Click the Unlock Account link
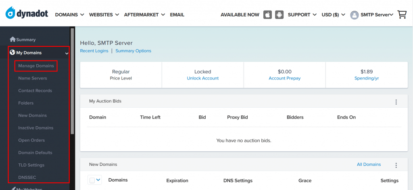This screenshot has height=190, width=413. point(203,78)
